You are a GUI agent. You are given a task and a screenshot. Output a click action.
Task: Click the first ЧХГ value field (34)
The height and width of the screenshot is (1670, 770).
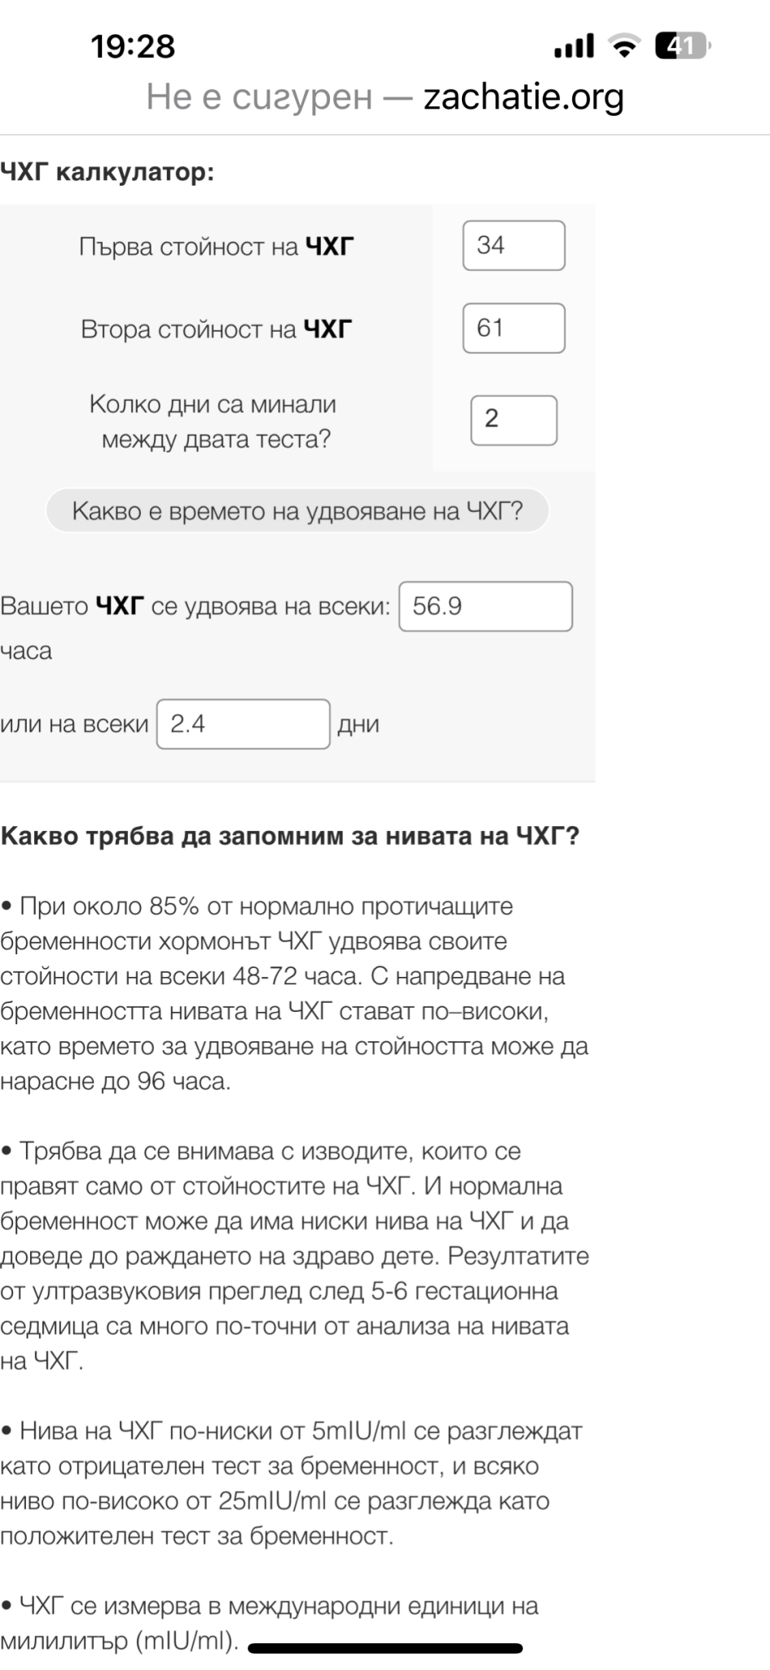coord(513,245)
